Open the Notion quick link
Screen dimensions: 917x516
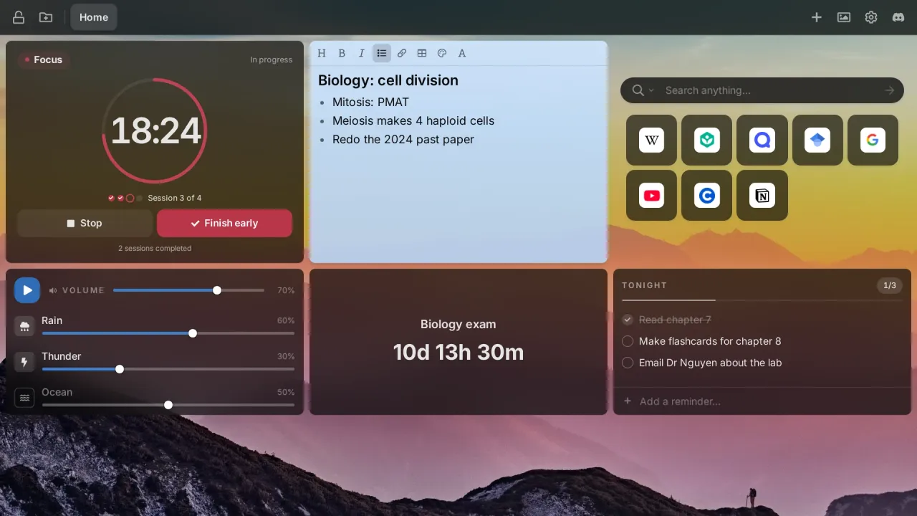point(762,195)
